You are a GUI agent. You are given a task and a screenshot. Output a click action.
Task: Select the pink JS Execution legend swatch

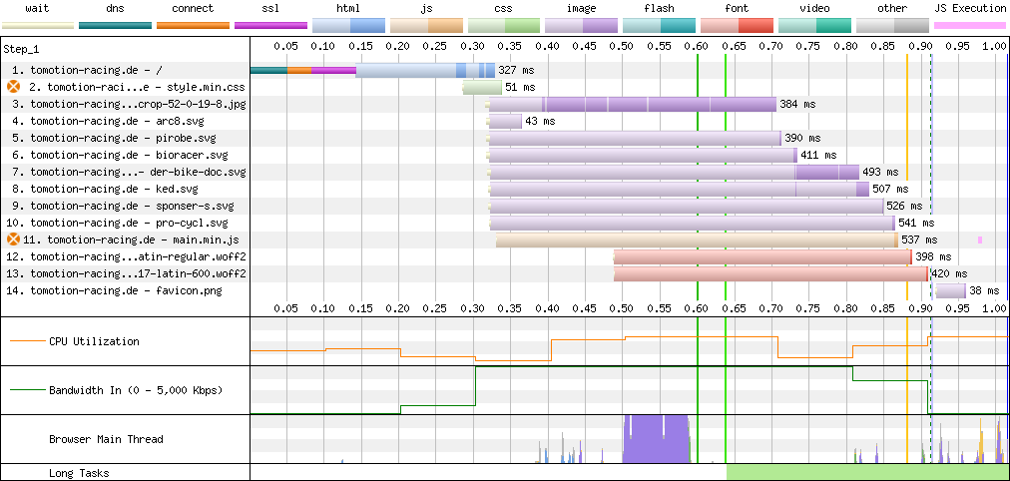[970, 26]
